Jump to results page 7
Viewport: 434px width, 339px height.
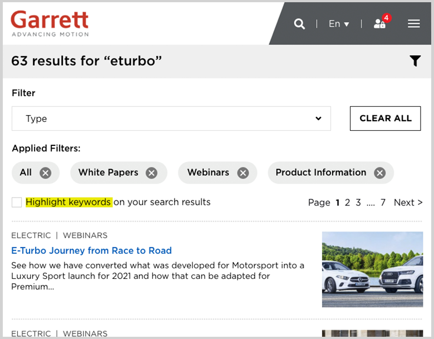383,203
